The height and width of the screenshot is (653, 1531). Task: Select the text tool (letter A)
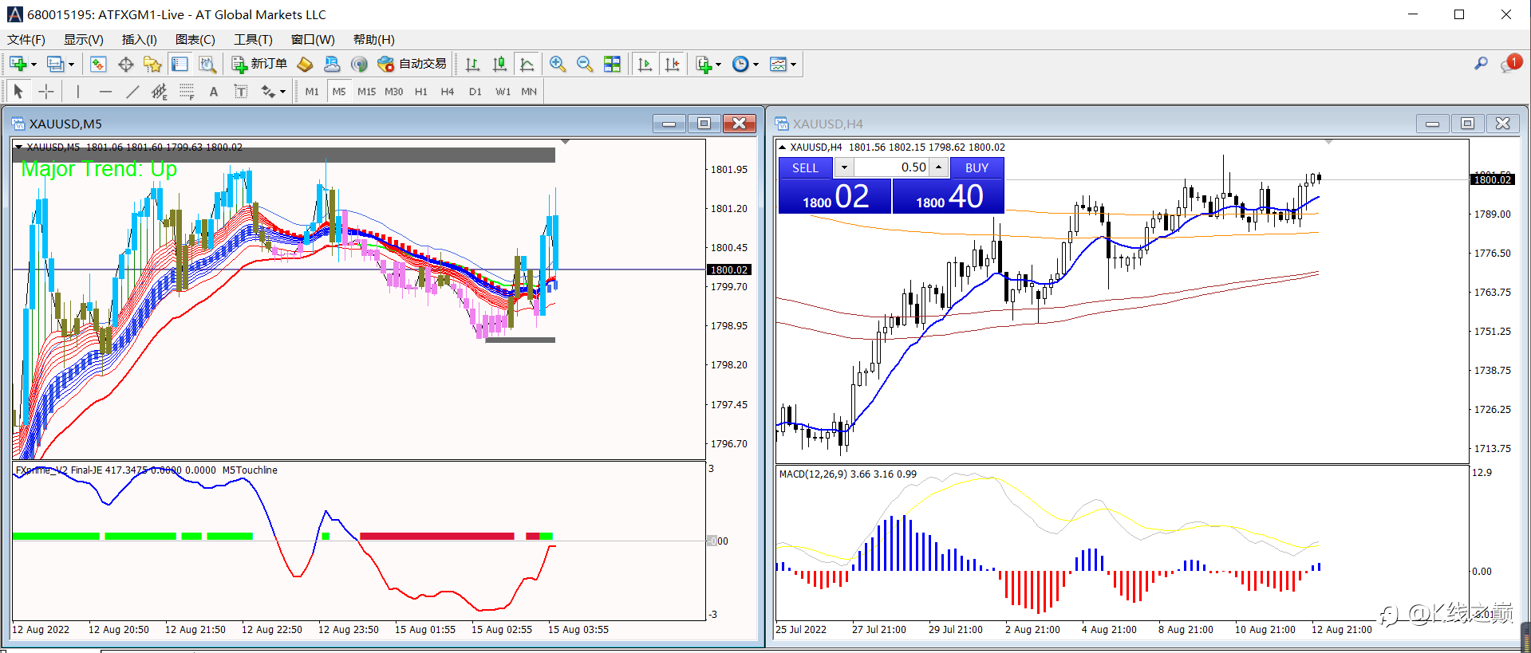pyautogui.click(x=214, y=92)
